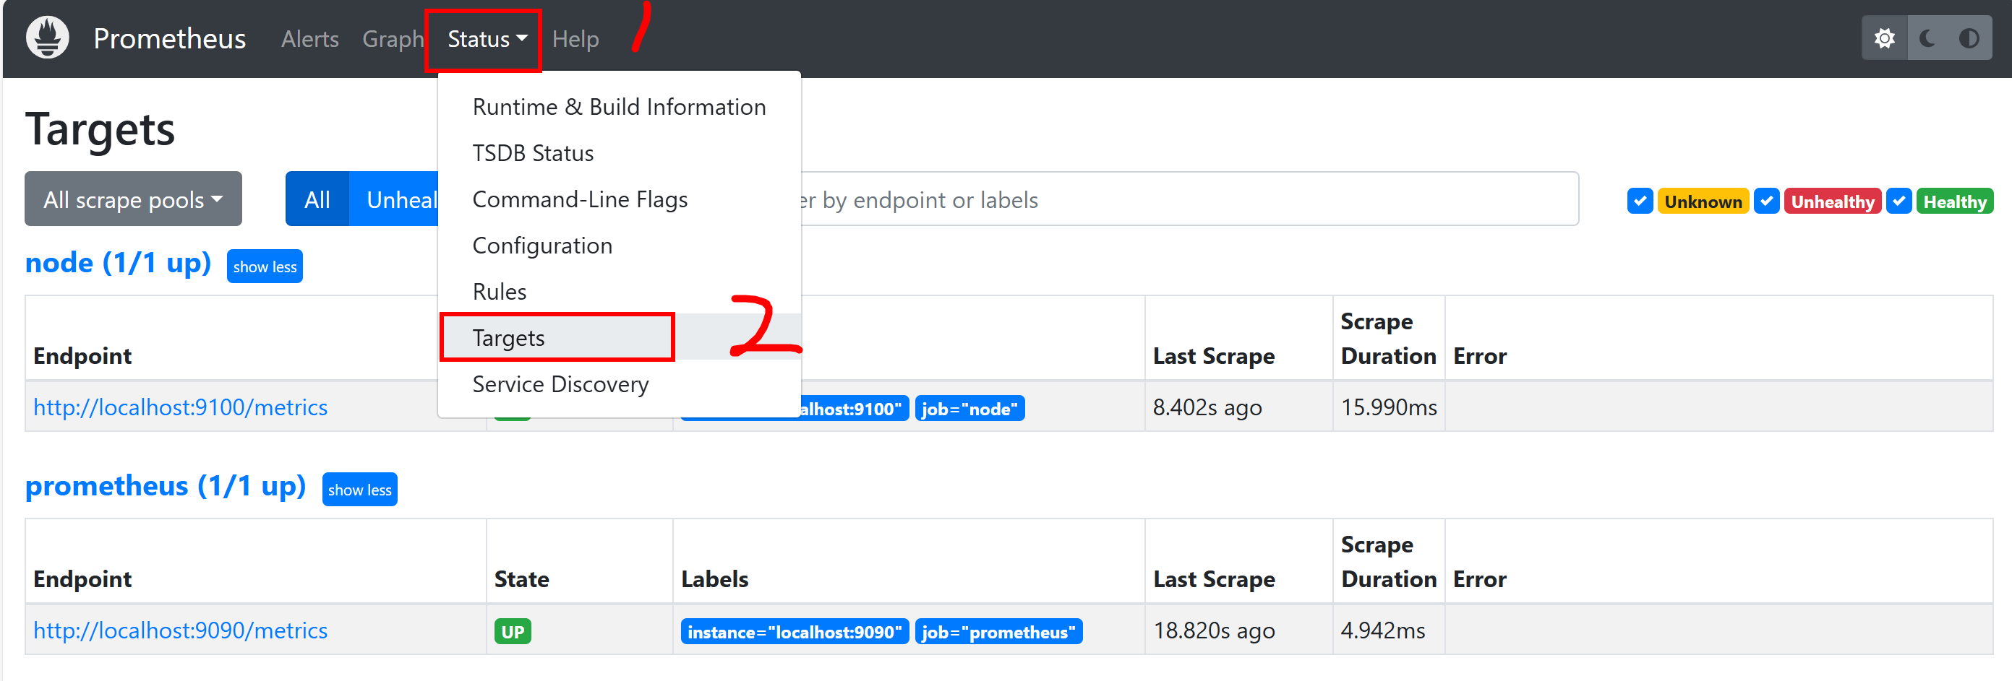Go to Rules in the Status menu
2012x681 pixels.
tap(619, 292)
